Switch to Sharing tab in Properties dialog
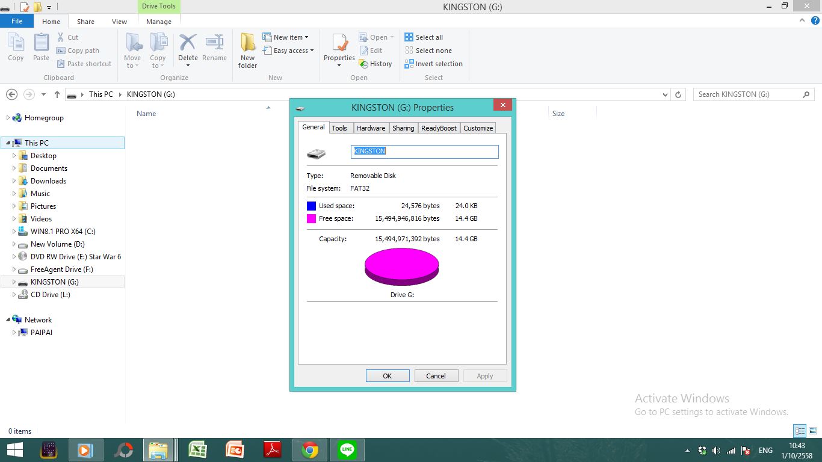Viewport: 822px width, 462px height. point(403,128)
